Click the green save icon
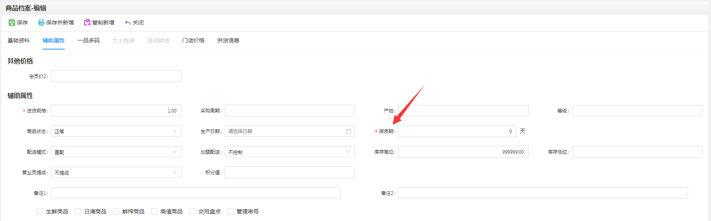The width and height of the screenshot is (711, 221). (12, 23)
